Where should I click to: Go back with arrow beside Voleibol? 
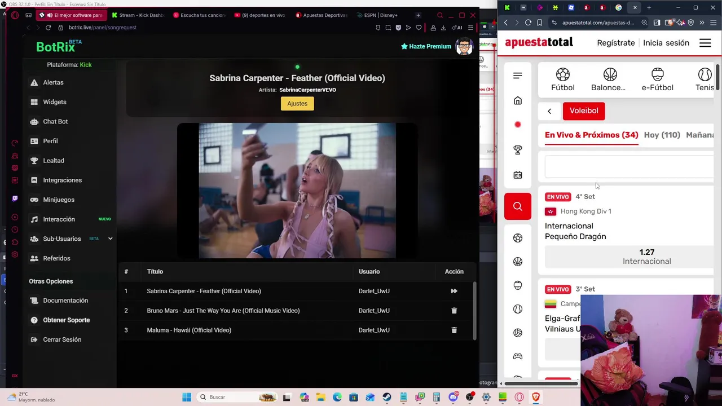(549, 111)
